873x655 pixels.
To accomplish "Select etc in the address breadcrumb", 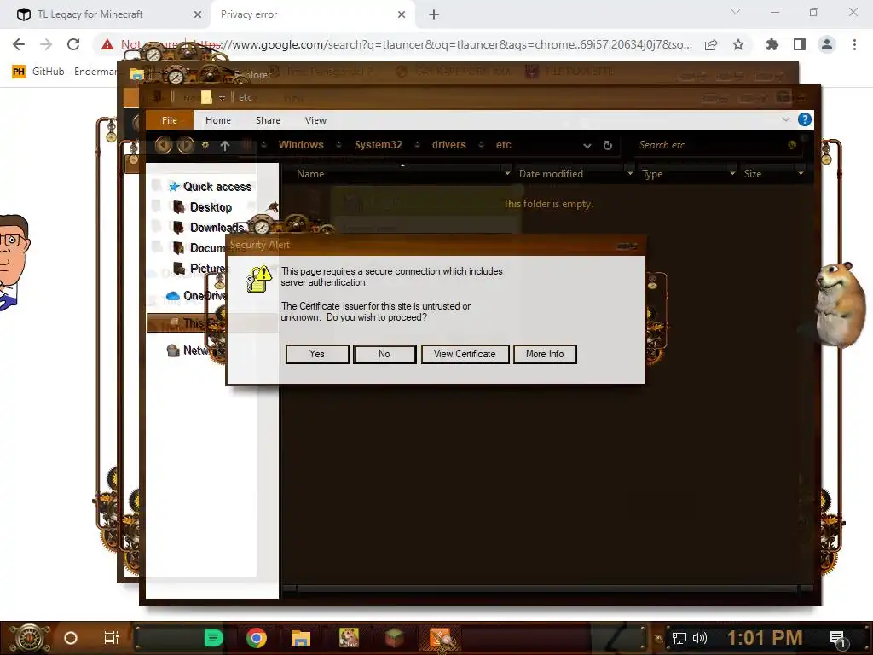I will [503, 145].
